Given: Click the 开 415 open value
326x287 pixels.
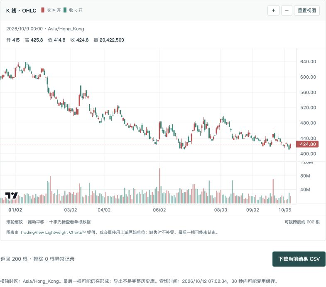Looking at the screenshot, I should pyautogui.click(x=13, y=40).
